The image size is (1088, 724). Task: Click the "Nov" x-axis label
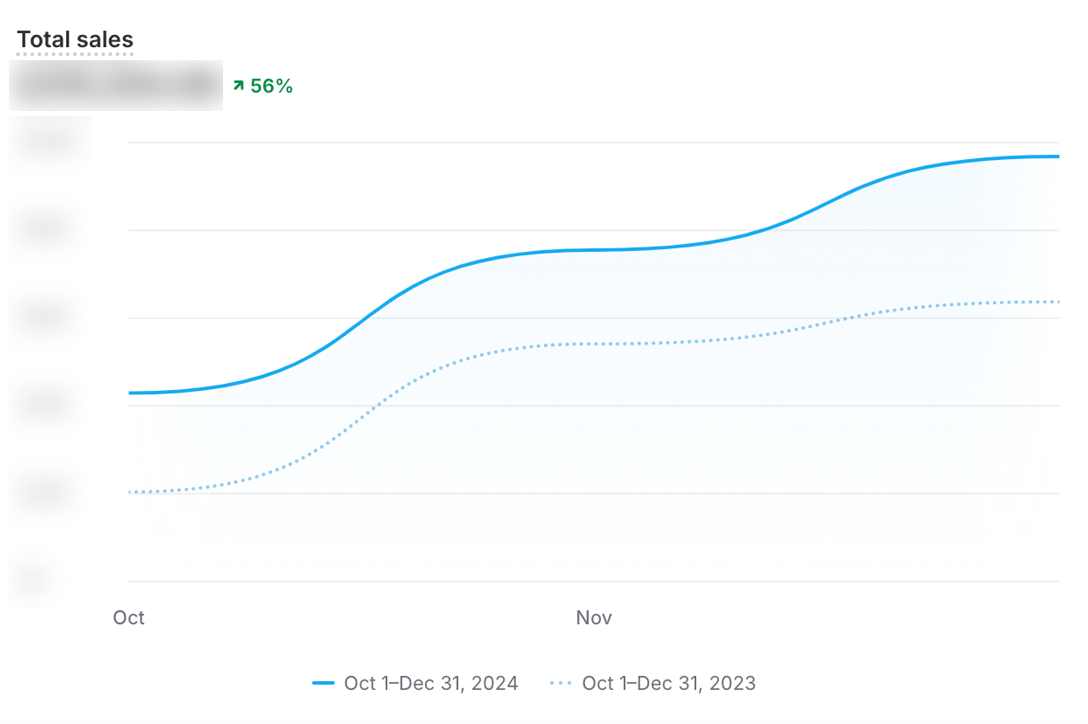[x=594, y=617]
